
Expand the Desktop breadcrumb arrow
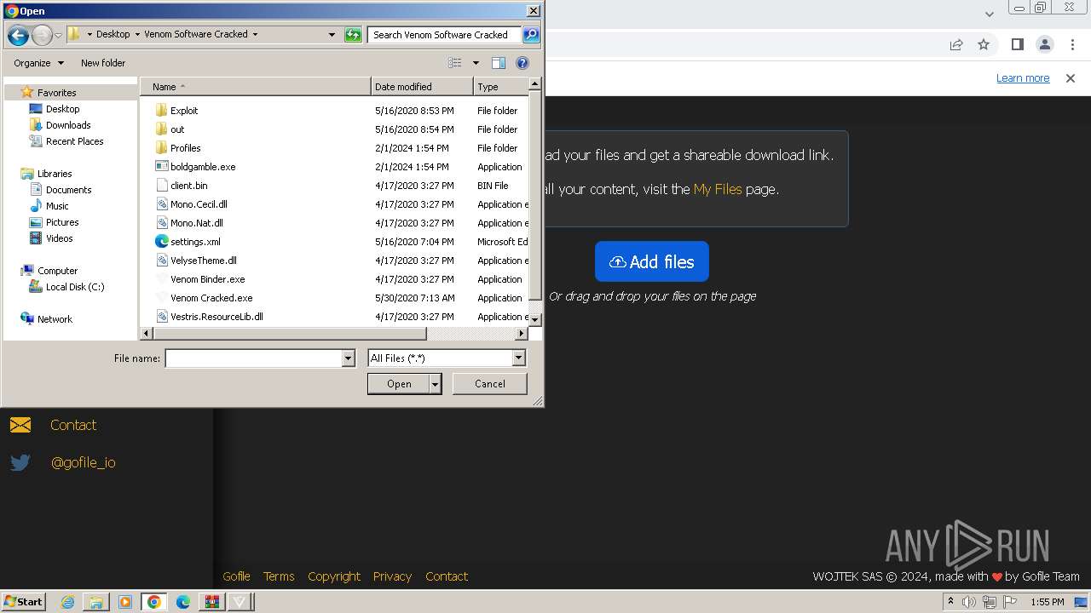click(136, 35)
